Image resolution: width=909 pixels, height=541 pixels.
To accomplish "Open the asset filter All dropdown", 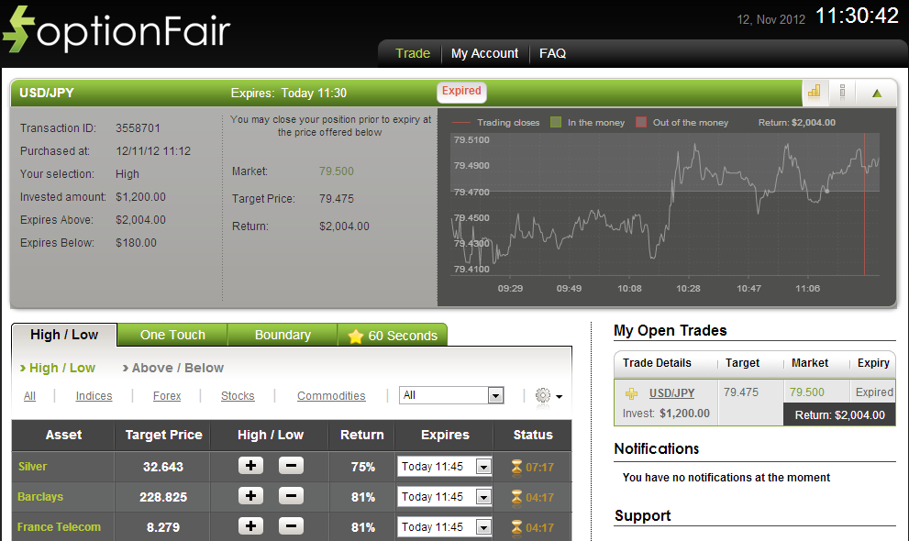I will click(x=451, y=395).
